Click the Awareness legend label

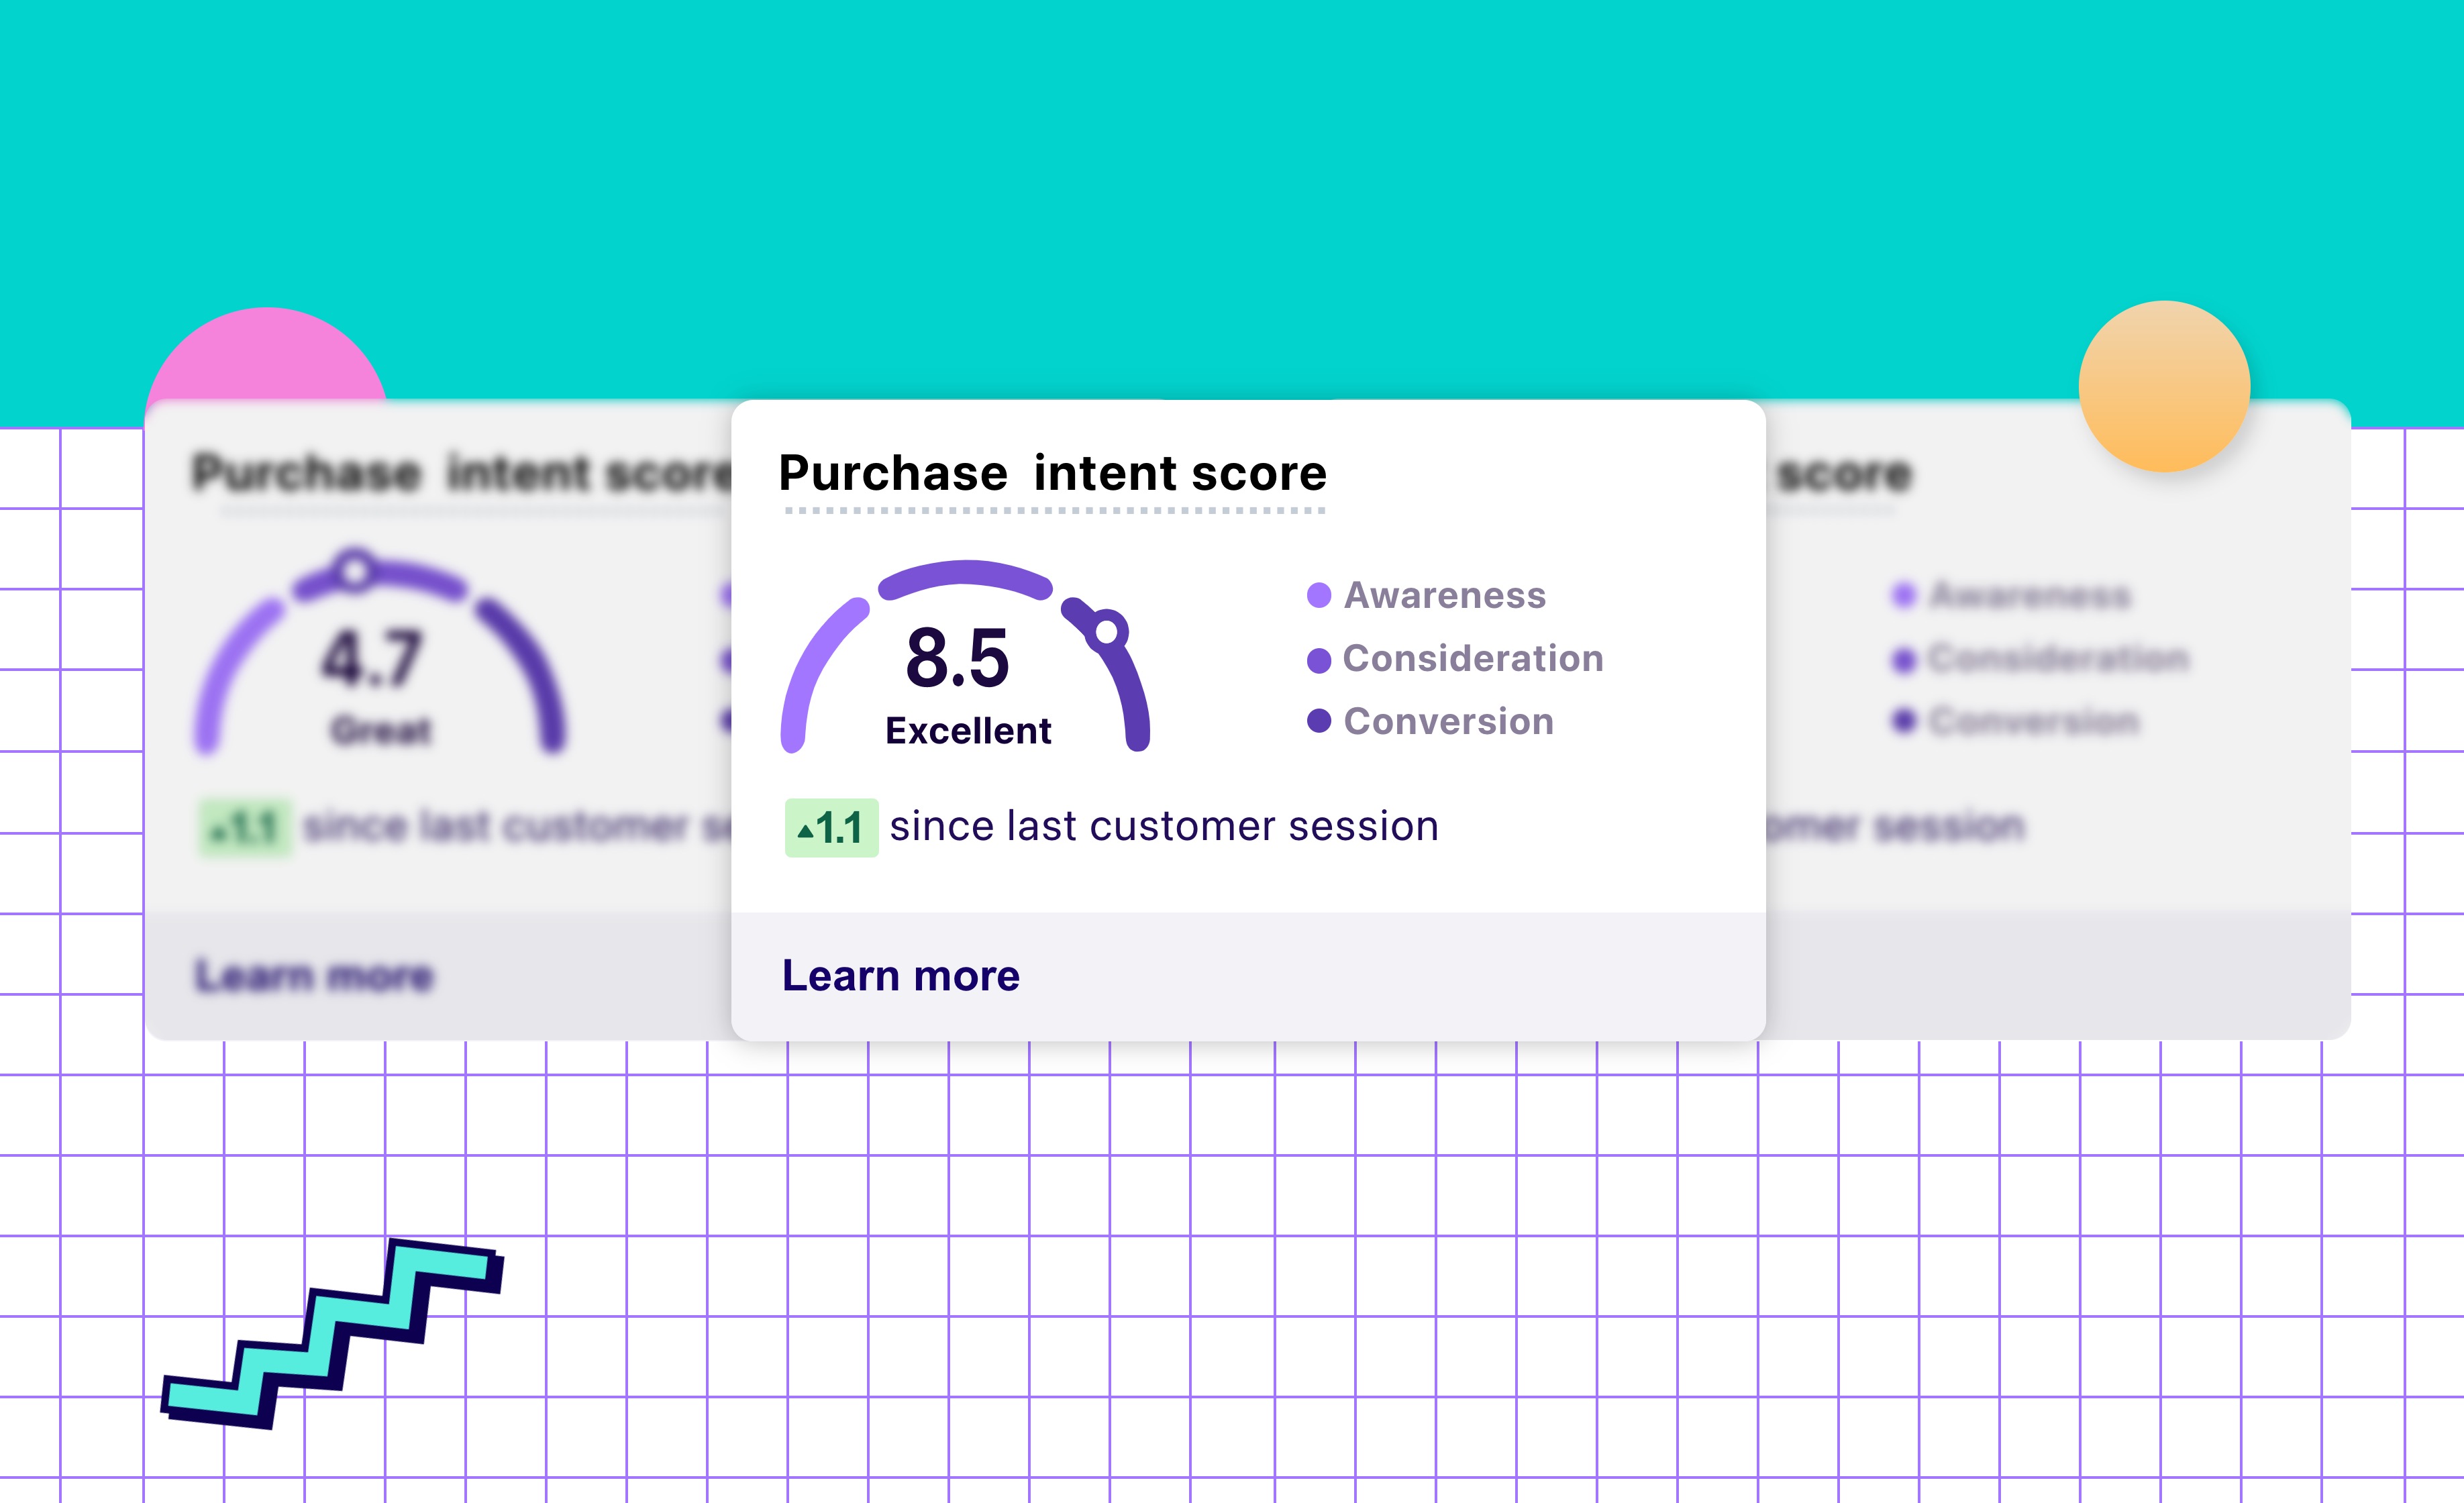pos(1444,595)
